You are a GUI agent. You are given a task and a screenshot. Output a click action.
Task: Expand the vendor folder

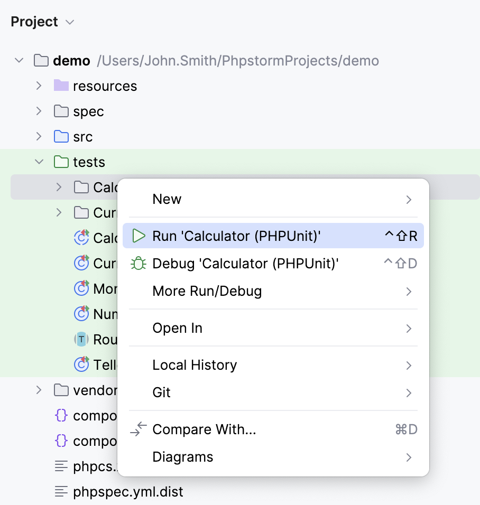coord(39,390)
